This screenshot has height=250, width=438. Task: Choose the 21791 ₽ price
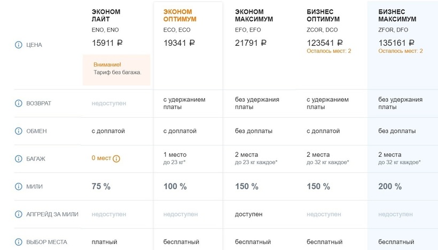point(251,43)
